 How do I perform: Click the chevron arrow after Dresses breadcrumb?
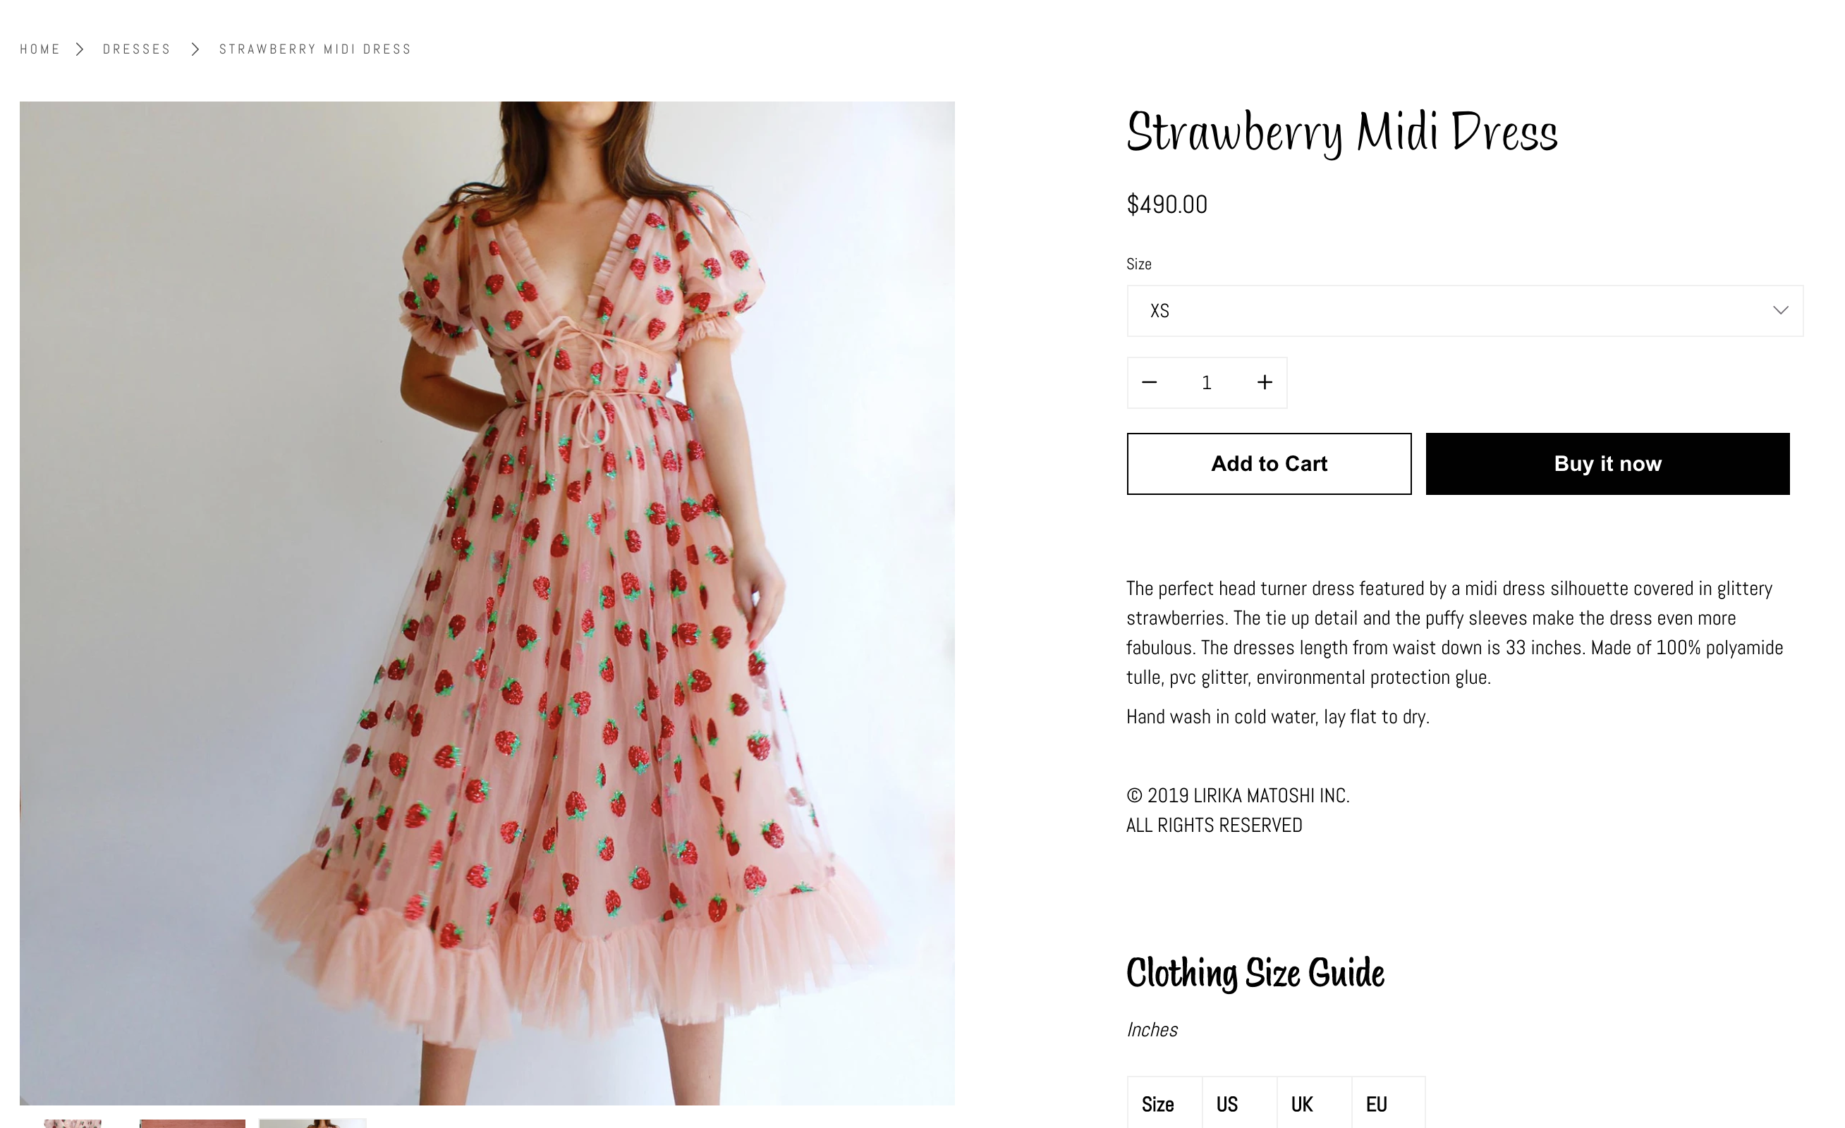coord(195,49)
